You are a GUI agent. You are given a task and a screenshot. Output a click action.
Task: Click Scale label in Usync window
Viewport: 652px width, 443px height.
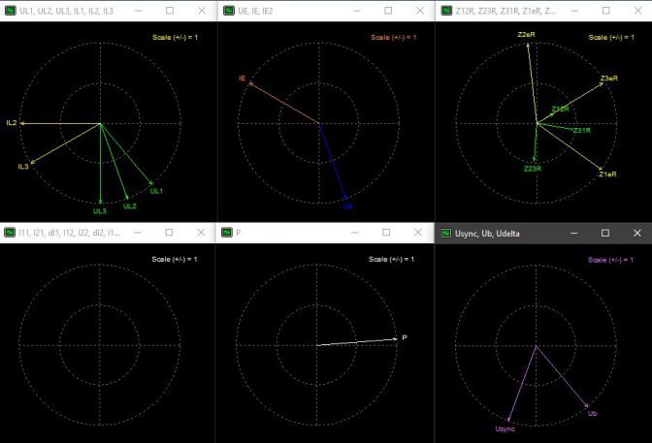[607, 260]
